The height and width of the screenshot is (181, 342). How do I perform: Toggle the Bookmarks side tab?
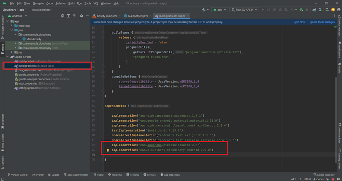(2, 121)
